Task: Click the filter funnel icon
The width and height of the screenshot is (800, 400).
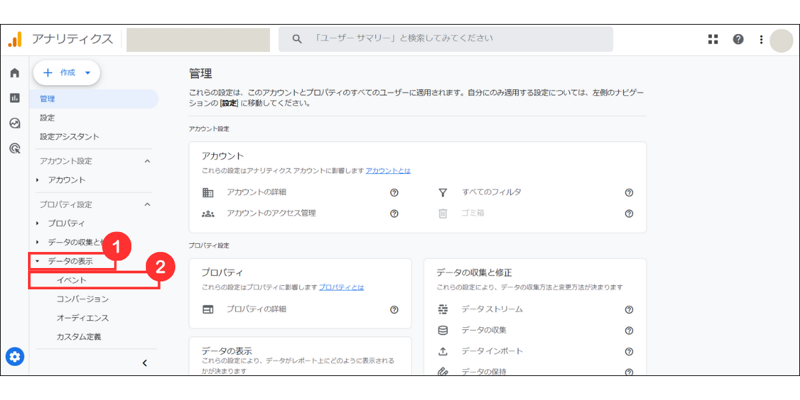Action: (443, 193)
